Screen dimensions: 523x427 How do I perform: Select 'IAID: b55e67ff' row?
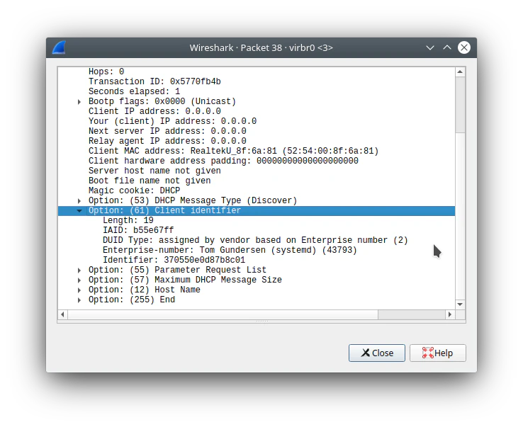pyautogui.click(x=257, y=230)
